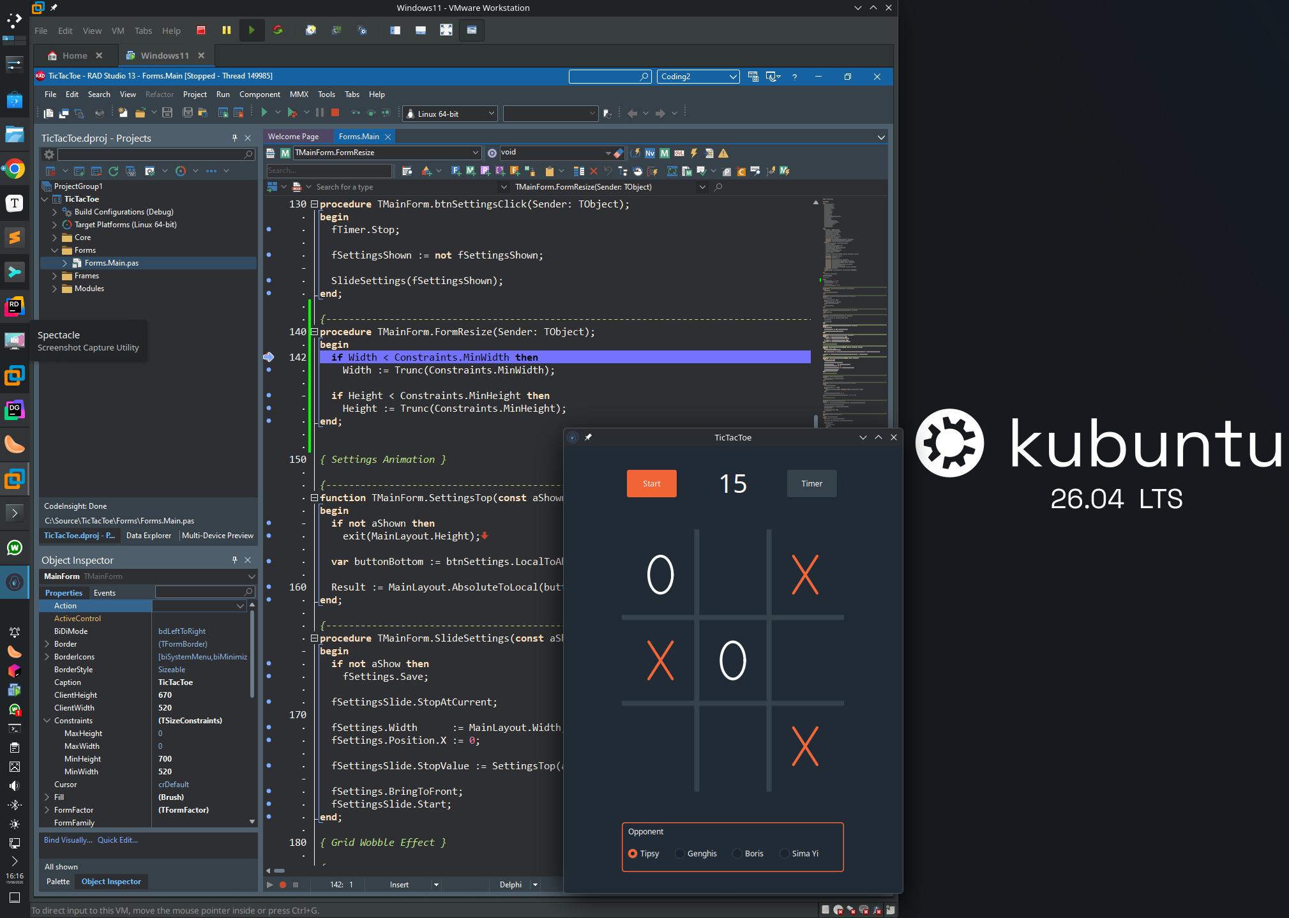Viewport: 1289px width, 918px height.
Task: Toggle breakpoint dot on fTimer.Stop line
Action: pos(269,229)
